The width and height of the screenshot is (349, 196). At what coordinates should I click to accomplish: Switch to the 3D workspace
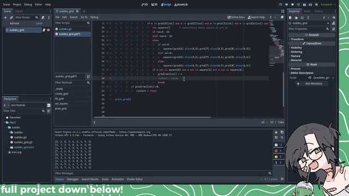[154, 4]
